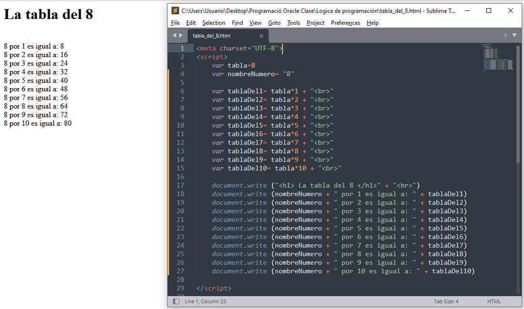Screen dimensions: 524x309
Task: Click document.write line with 'por 10'
Action: [343, 271]
